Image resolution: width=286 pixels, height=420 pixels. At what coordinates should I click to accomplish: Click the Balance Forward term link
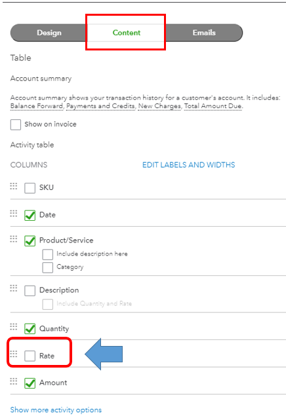click(37, 106)
